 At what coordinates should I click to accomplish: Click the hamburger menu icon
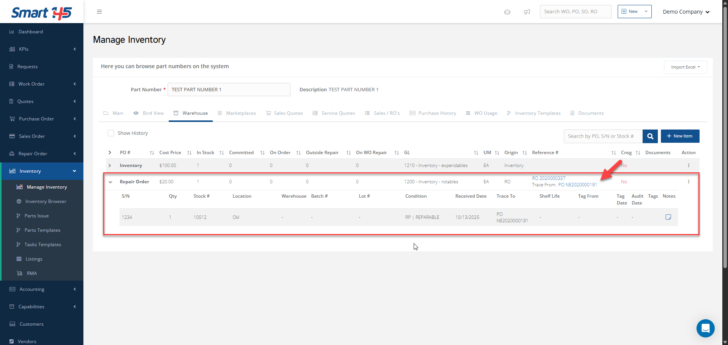(99, 12)
